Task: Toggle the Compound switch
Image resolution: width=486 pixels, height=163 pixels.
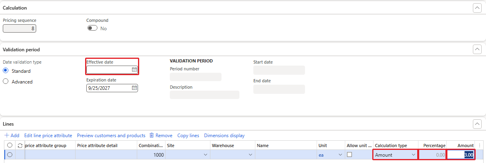Action: click(x=92, y=28)
